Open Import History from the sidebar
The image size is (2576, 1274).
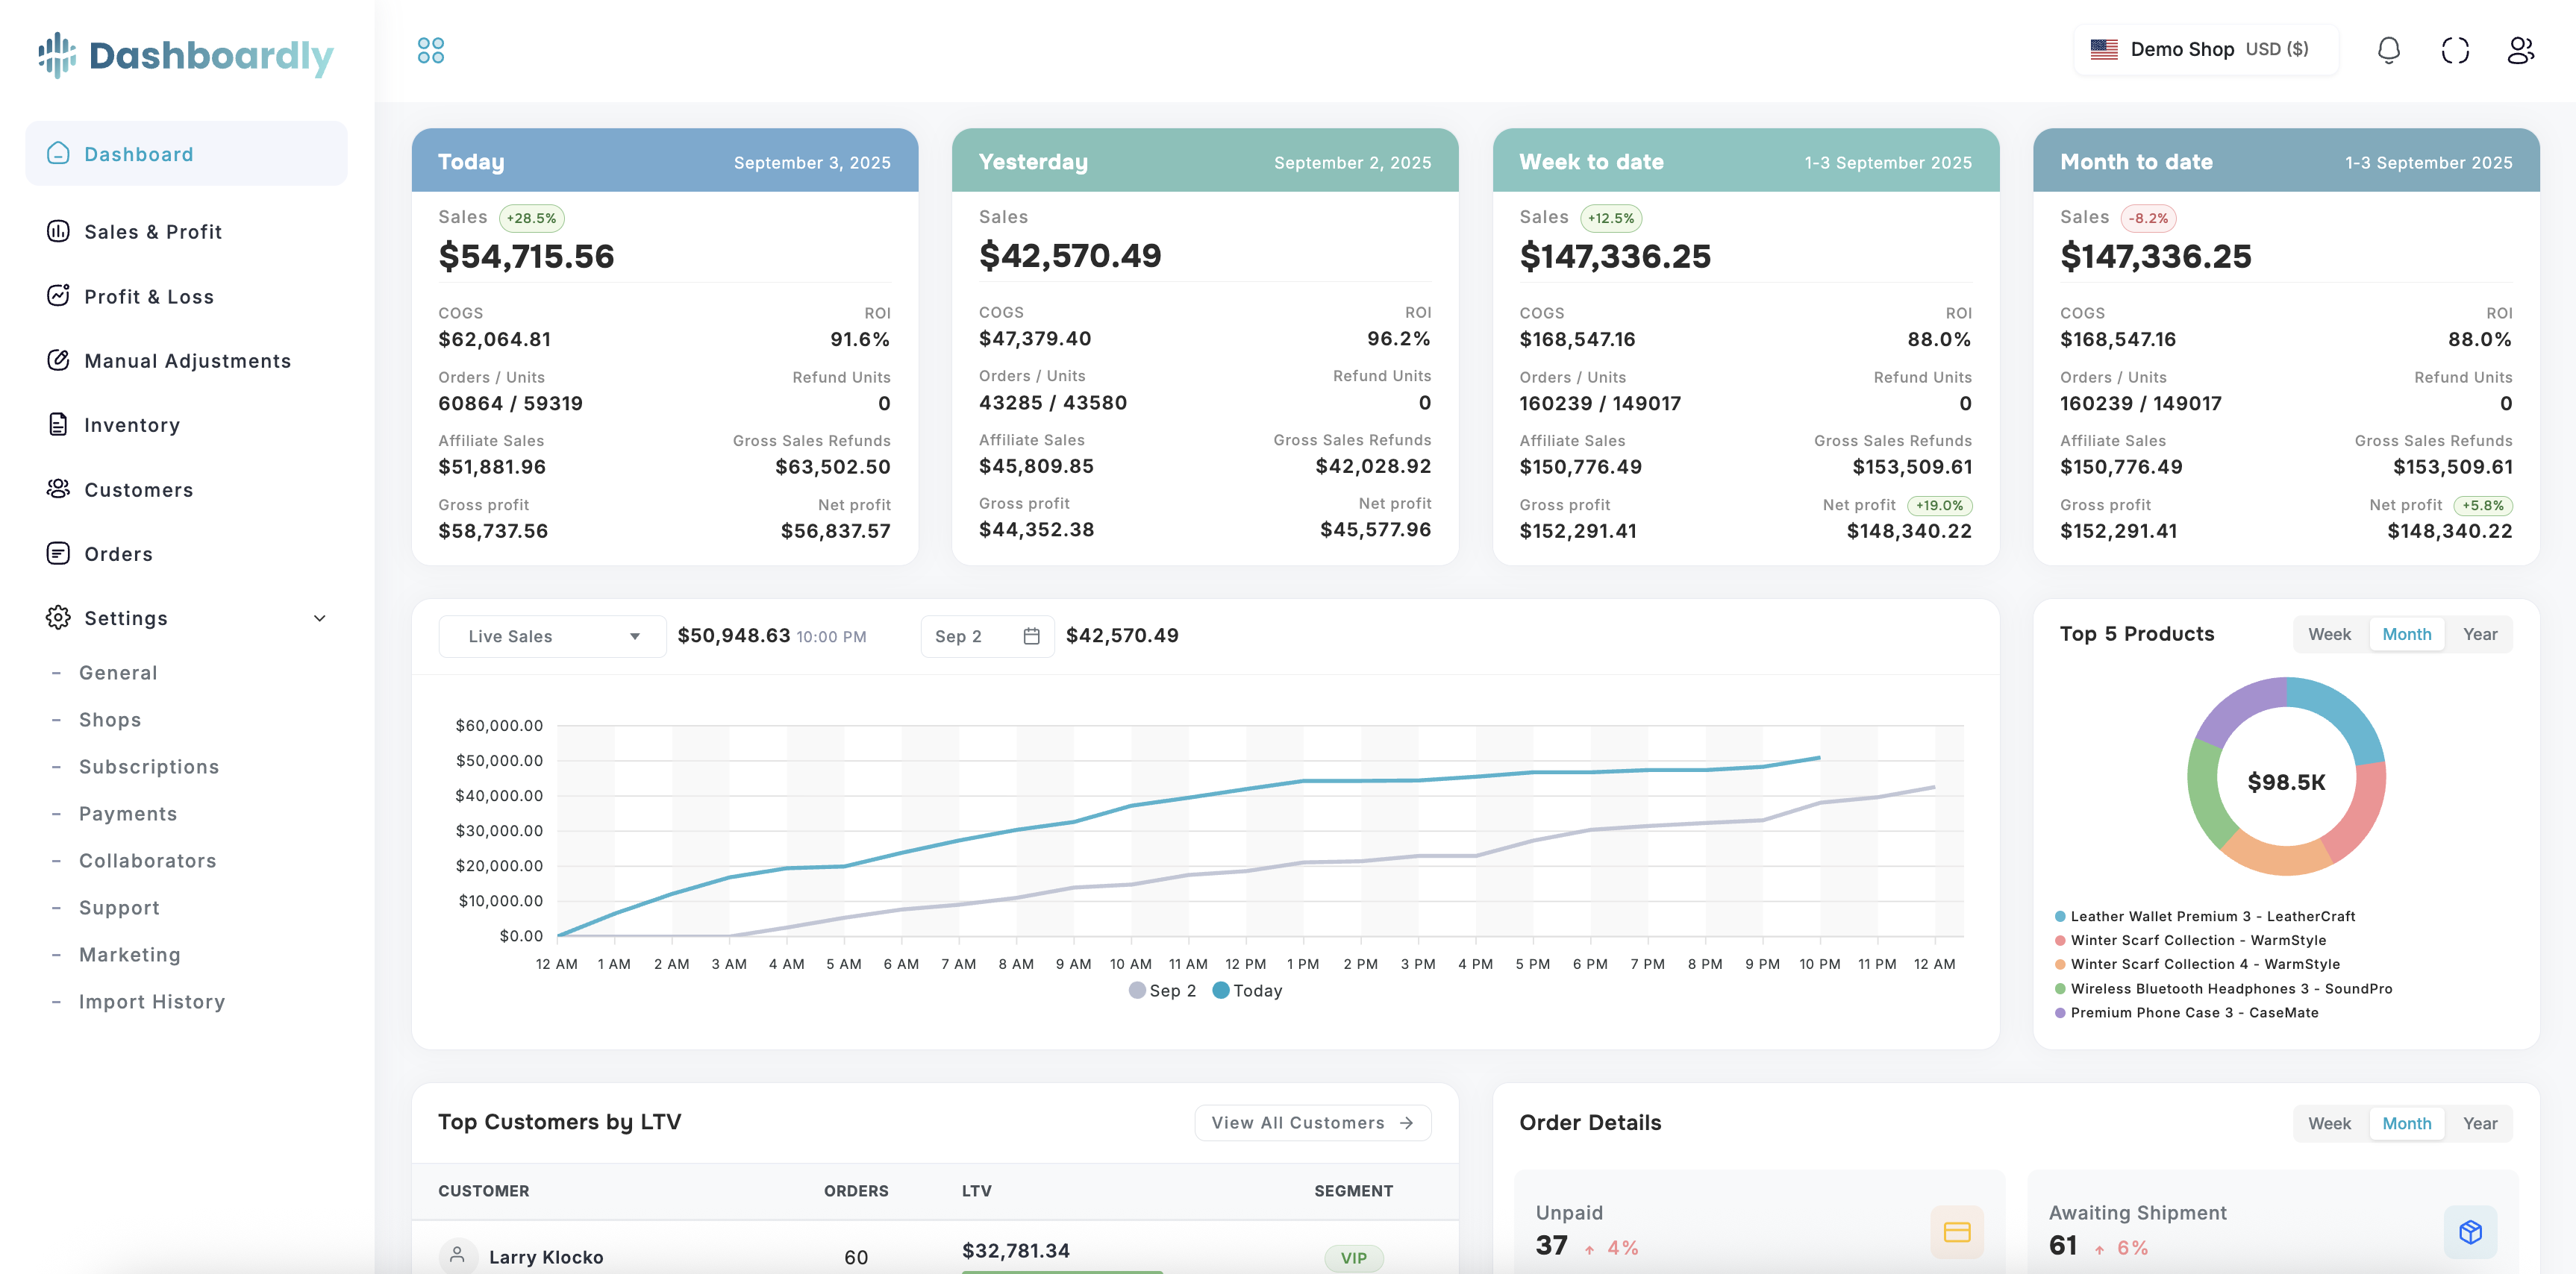click(x=152, y=1000)
